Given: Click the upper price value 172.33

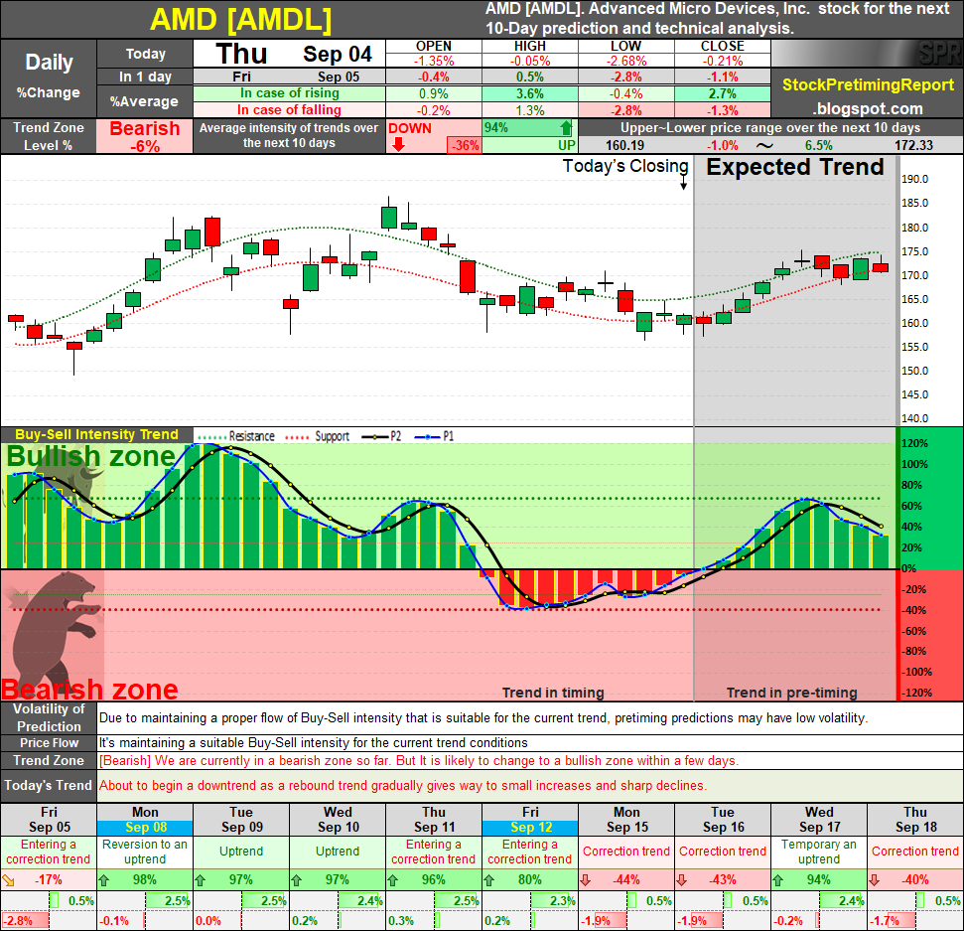Looking at the screenshot, I should pos(913,145).
